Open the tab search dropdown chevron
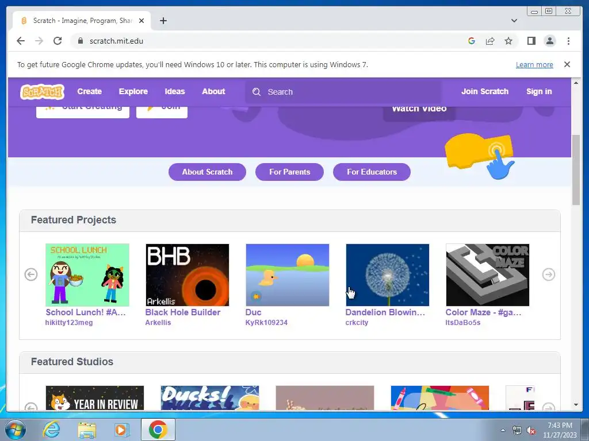 point(514,21)
